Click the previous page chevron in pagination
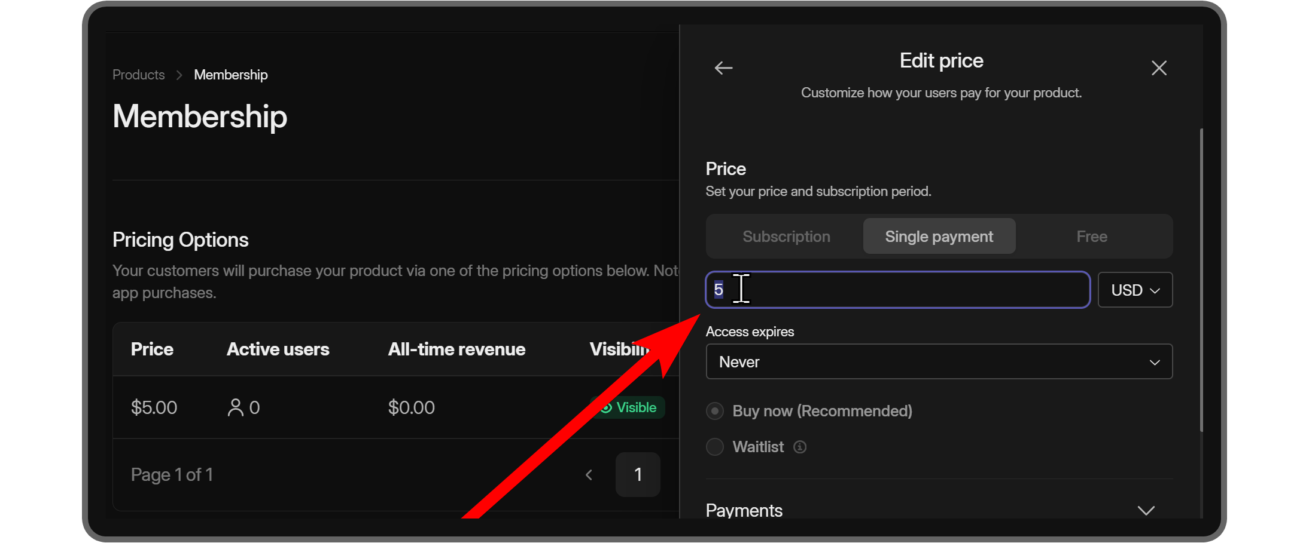The width and height of the screenshot is (1309, 543). coord(589,474)
